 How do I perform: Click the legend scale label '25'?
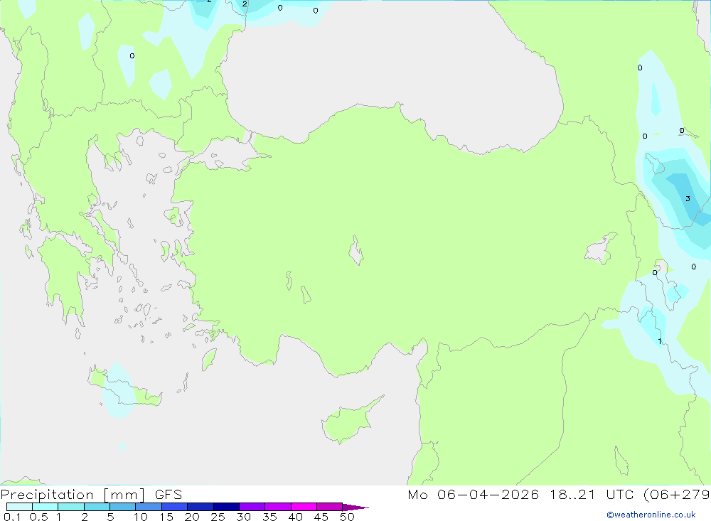pos(218,517)
